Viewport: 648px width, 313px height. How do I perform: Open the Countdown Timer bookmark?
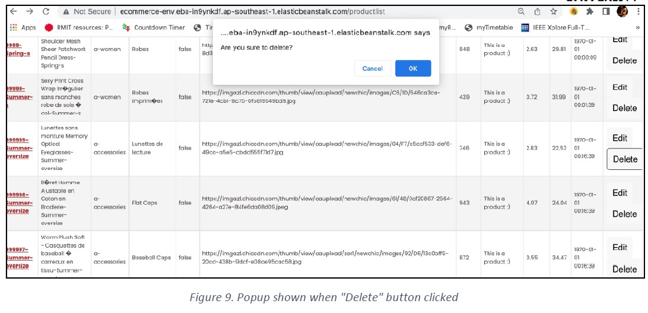click(x=154, y=28)
